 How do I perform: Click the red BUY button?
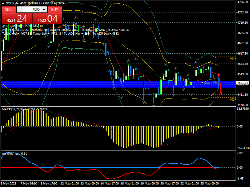[55, 10]
